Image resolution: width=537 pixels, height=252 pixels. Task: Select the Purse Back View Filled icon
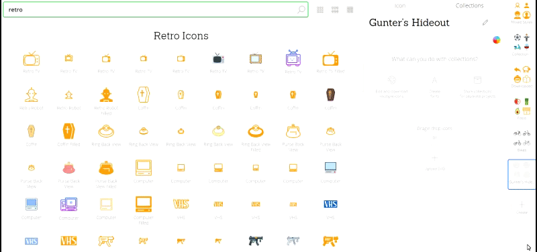[x=106, y=168]
